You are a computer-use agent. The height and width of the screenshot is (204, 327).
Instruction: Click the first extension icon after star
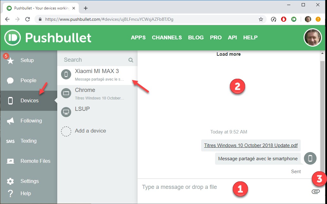point(274,19)
